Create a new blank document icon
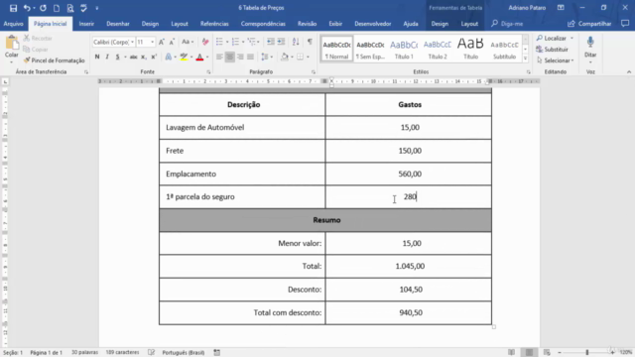This screenshot has height=357, width=635. click(57, 8)
